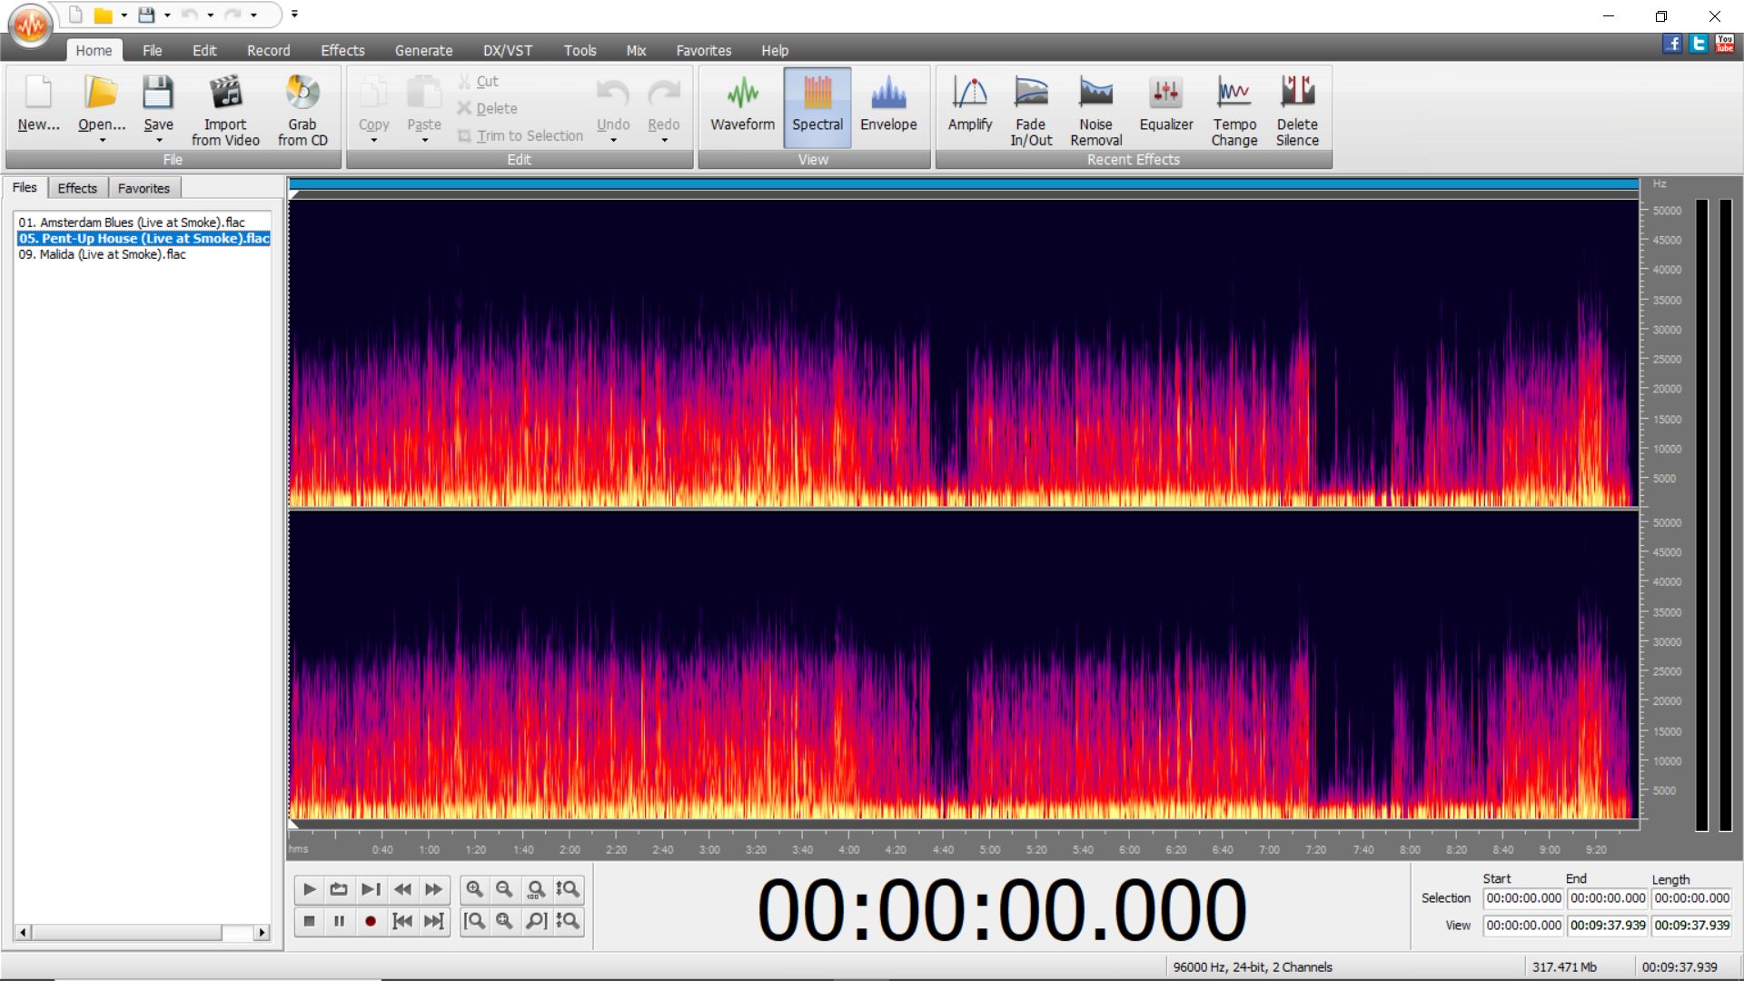The image size is (1744, 981).
Task: Open the Effects ribbon tab
Action: 342,51
